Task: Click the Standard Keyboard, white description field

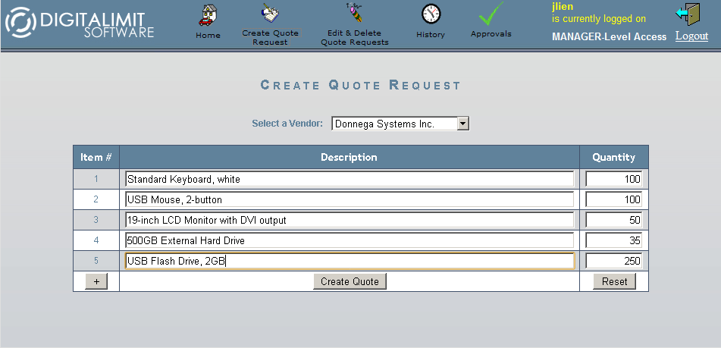Action: pyautogui.click(x=350, y=179)
